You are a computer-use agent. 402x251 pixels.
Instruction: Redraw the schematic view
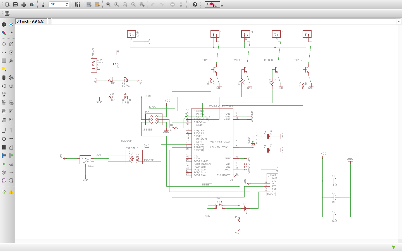133,4
